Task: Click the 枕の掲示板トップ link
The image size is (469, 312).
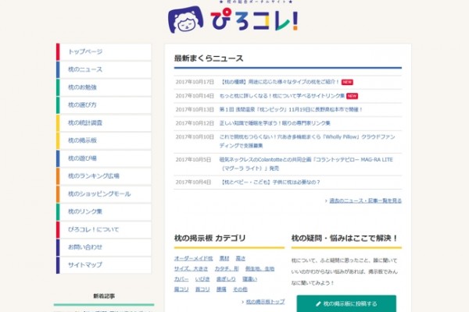Action: pyautogui.click(x=265, y=302)
